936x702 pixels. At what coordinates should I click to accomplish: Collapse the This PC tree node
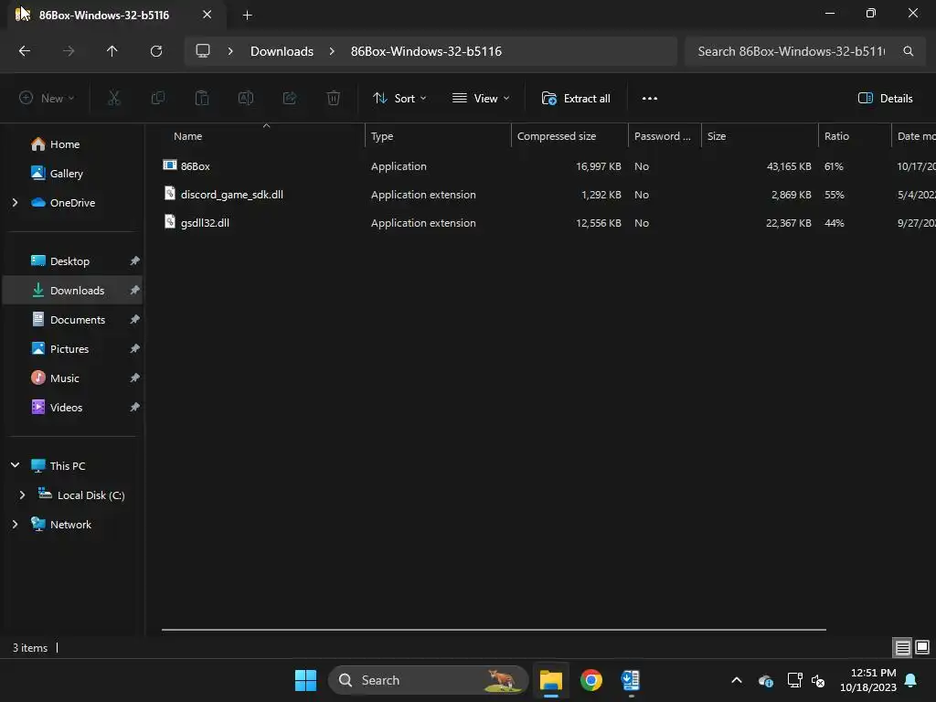tap(15, 465)
